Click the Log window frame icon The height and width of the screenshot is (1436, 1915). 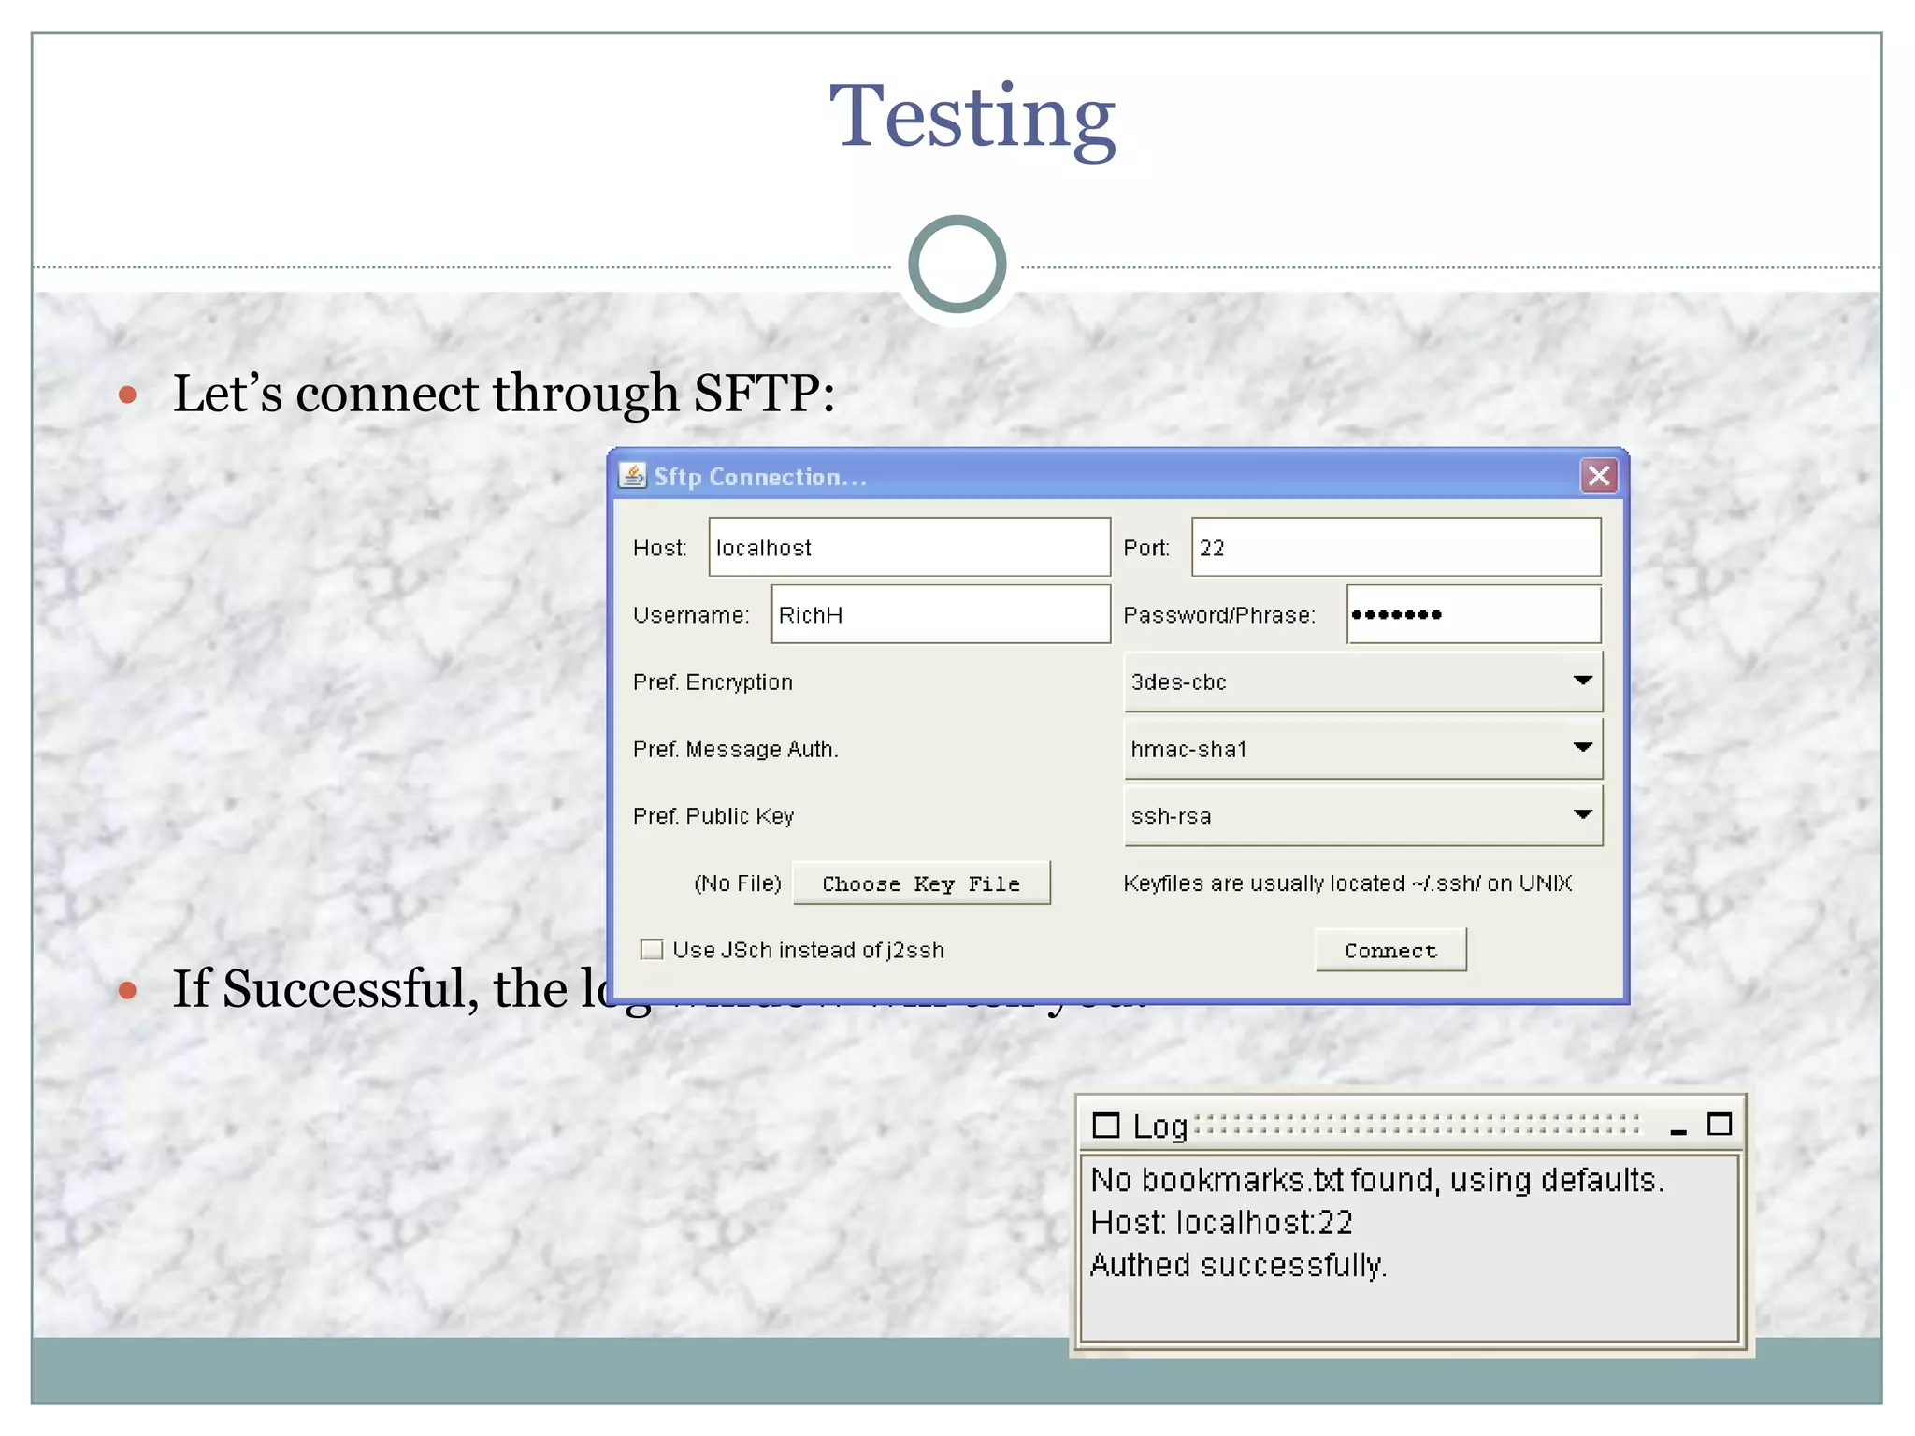click(1105, 1125)
